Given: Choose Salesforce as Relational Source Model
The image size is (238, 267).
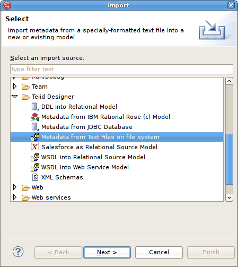Looking at the screenshot, I should (x=99, y=147).
